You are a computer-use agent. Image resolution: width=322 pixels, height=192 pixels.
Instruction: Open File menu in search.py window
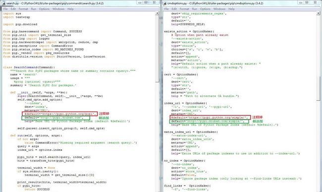coord(5,9)
